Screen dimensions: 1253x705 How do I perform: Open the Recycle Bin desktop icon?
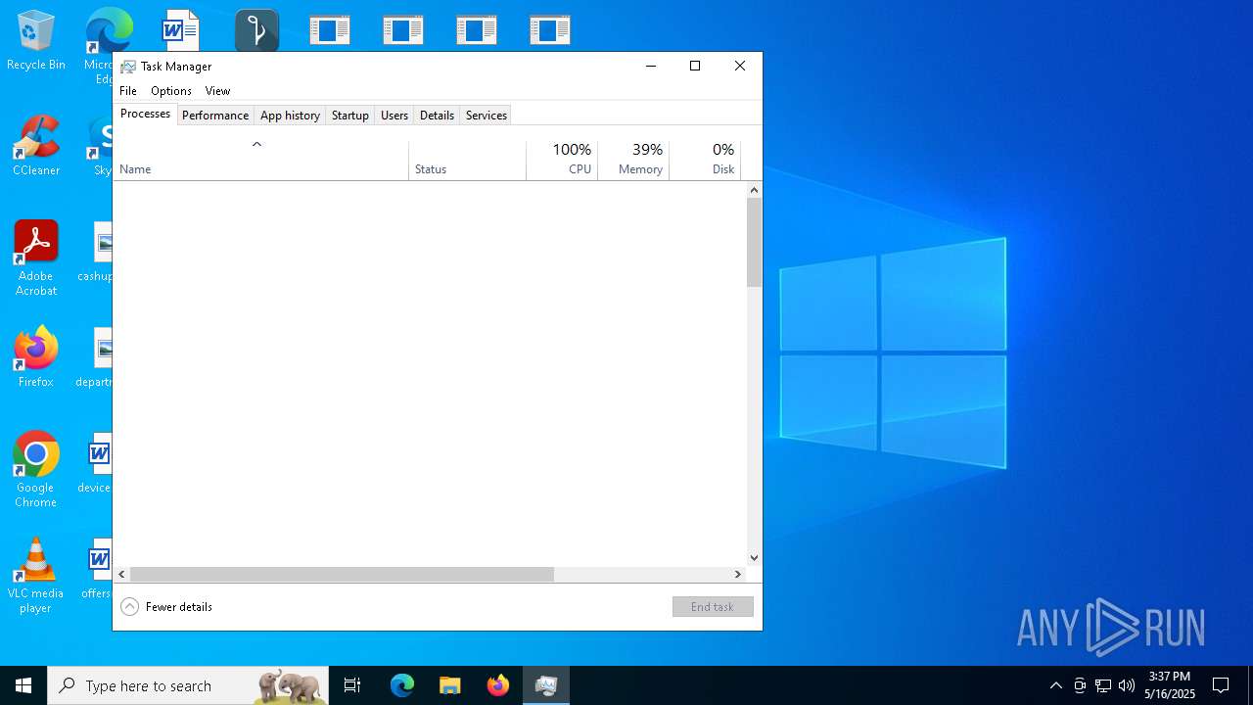(x=36, y=41)
